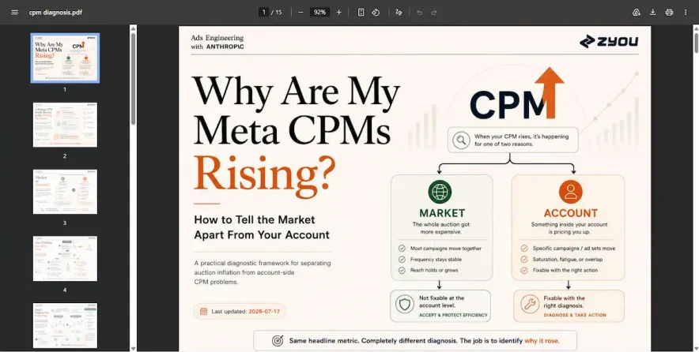Open the sidebar menu hamburger icon
This screenshot has width=699, height=352.
point(15,12)
